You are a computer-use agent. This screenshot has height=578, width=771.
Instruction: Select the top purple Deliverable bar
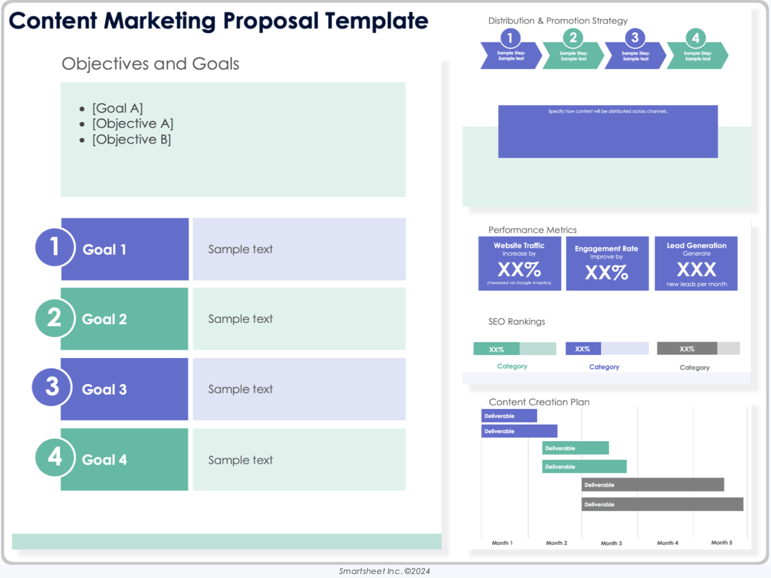click(x=509, y=416)
